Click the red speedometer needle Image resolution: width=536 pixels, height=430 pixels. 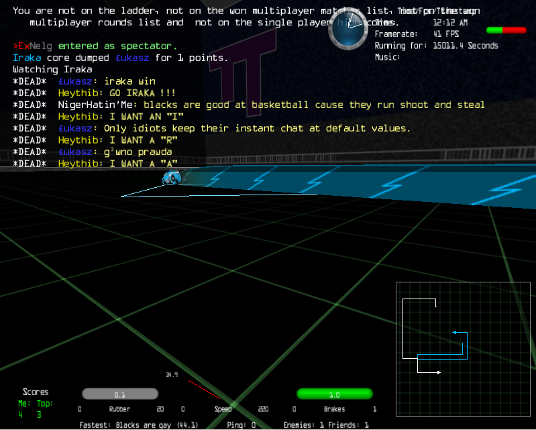[203, 389]
